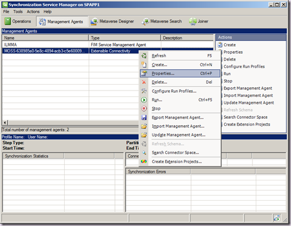Select the MOSS-638985a0 management agent row
Viewport: 291px width, 226px height.
[x=70, y=51]
